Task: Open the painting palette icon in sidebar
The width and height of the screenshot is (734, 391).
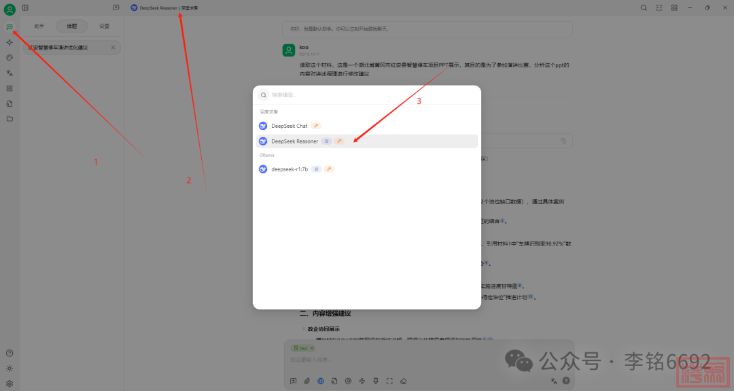Action: (10, 58)
